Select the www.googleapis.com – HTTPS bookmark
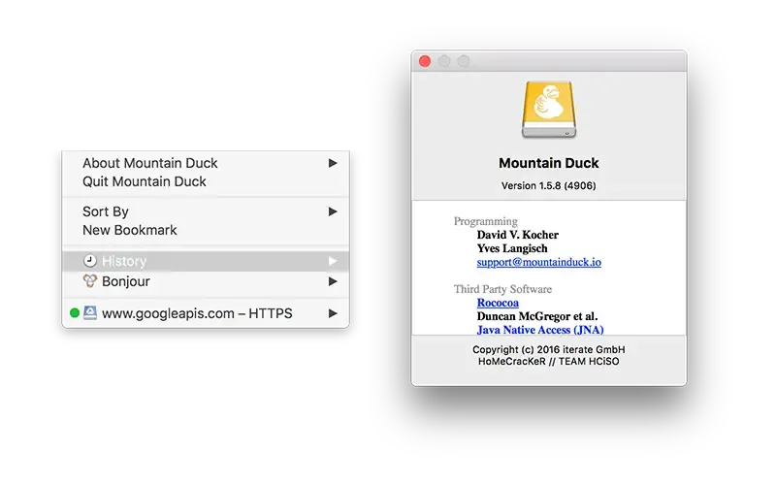Screen dimensions: 776x485 coord(206,312)
